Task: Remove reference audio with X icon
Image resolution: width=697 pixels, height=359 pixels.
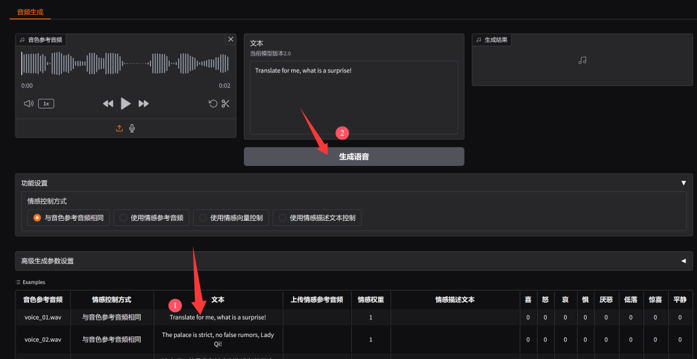Action: point(230,39)
